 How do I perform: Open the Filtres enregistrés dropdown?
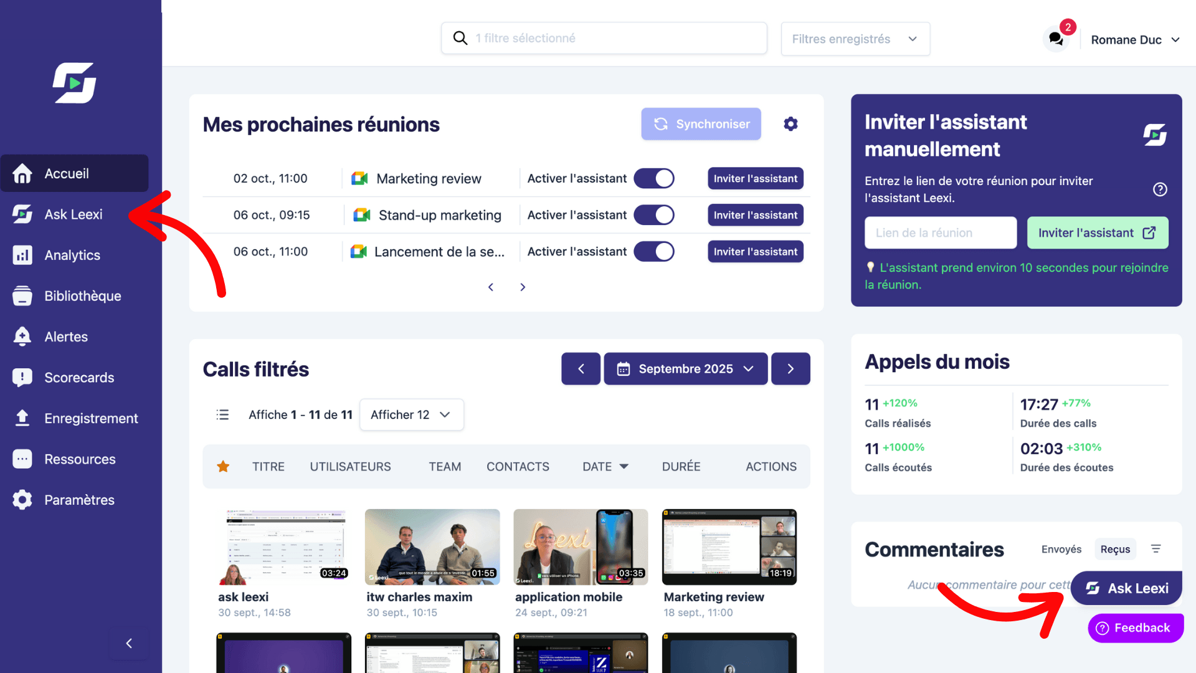coord(855,39)
